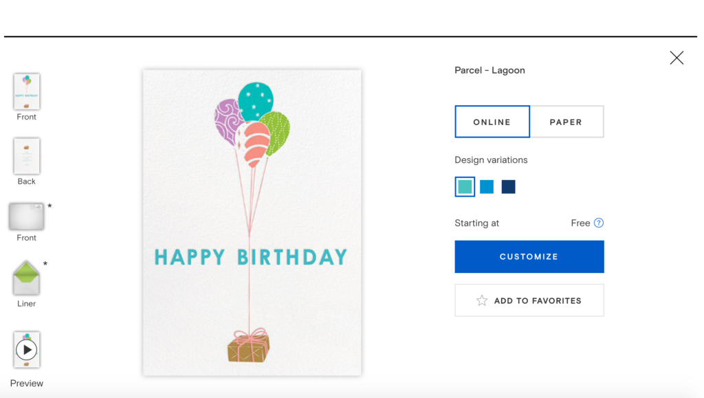Open the envelope Liner thumbnail
Image resolution: width=704 pixels, height=398 pixels.
pos(27,278)
